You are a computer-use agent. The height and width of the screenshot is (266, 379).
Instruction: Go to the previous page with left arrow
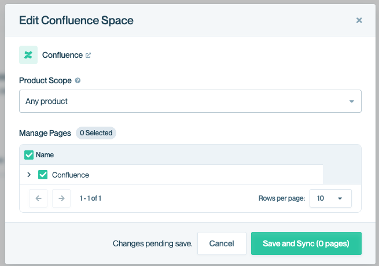[x=38, y=198]
